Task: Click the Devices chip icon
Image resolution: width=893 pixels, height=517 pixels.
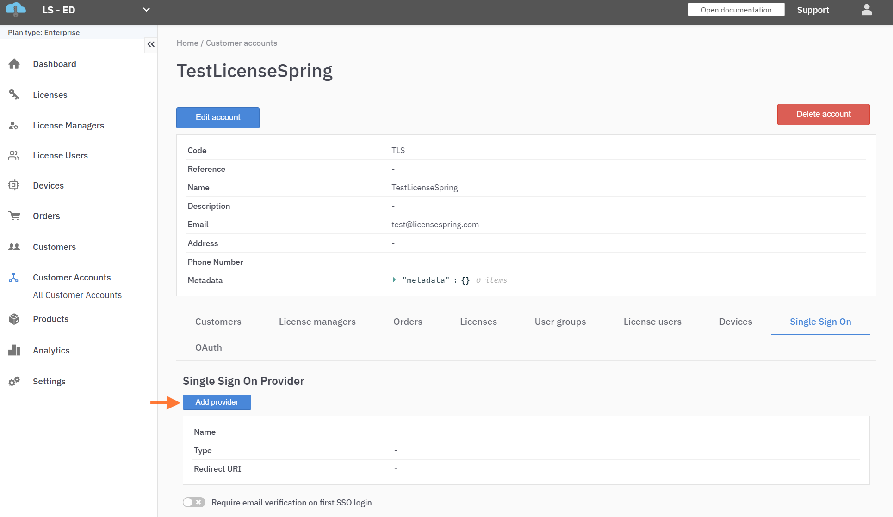Action: [14, 185]
